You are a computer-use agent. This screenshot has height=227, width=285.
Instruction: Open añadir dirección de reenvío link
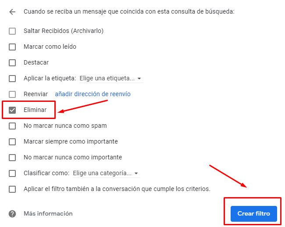click(x=93, y=94)
